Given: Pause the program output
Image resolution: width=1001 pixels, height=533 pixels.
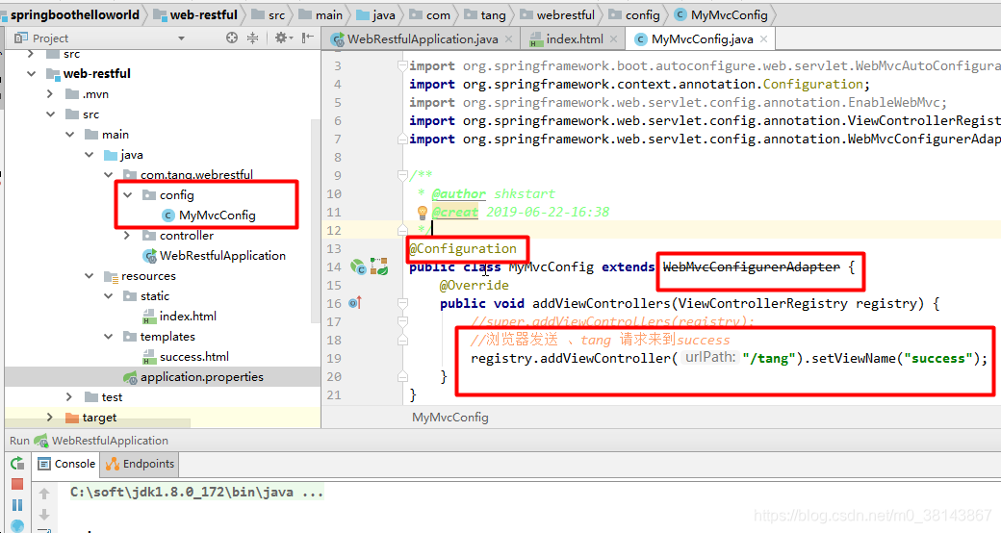Looking at the screenshot, I should 17,505.
